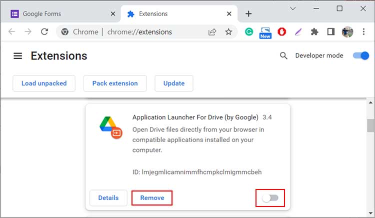
Task: Open the extension icon labeled New
Action: 265,33
